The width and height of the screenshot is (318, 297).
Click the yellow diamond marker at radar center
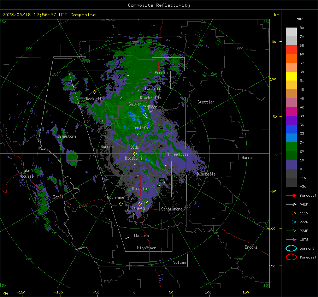coord(135,154)
